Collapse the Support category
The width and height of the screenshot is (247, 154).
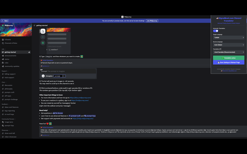click(x=4, y=71)
